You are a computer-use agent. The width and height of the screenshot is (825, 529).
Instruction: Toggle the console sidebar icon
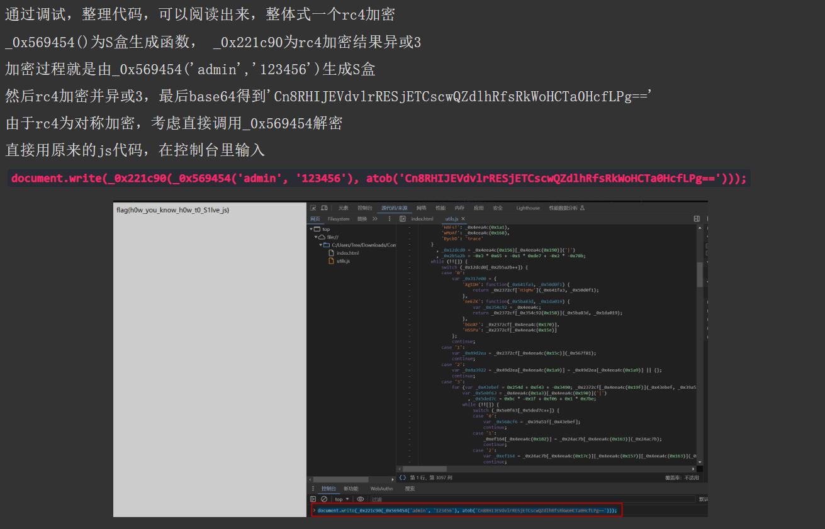point(313,499)
